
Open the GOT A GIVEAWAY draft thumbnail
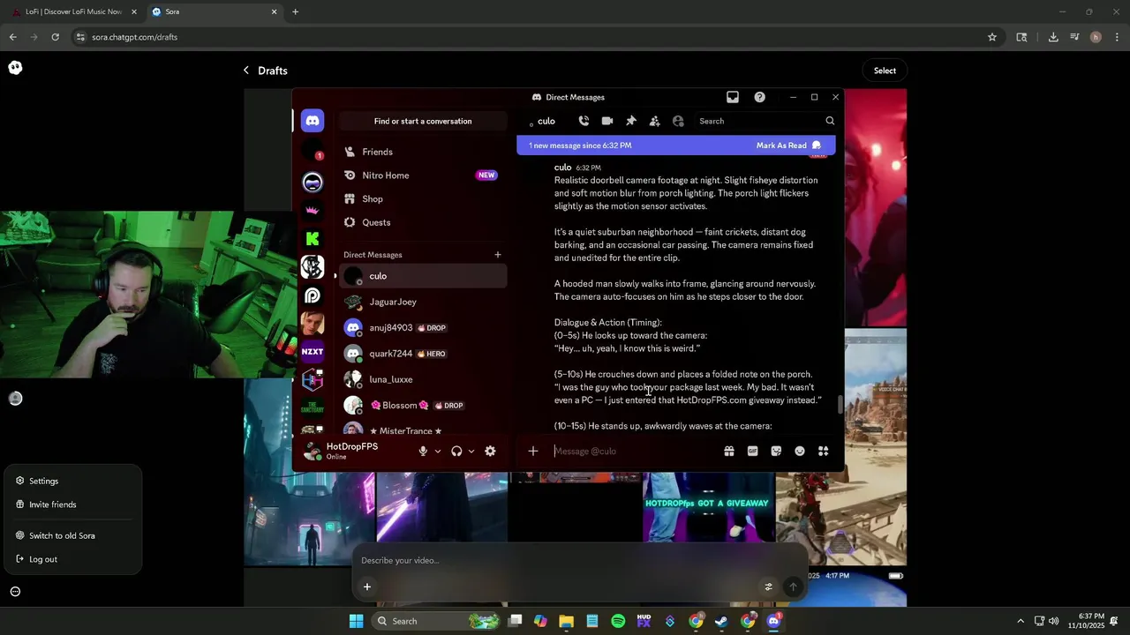(x=708, y=506)
